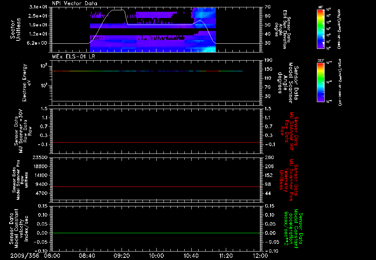Click the green velocity line in the bottom panel
Image resolution: width=376 pixels, height=260 pixels.
point(156,233)
